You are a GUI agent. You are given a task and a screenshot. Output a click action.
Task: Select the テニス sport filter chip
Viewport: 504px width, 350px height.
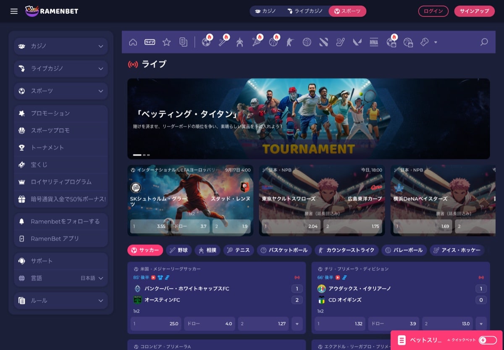tap(239, 250)
